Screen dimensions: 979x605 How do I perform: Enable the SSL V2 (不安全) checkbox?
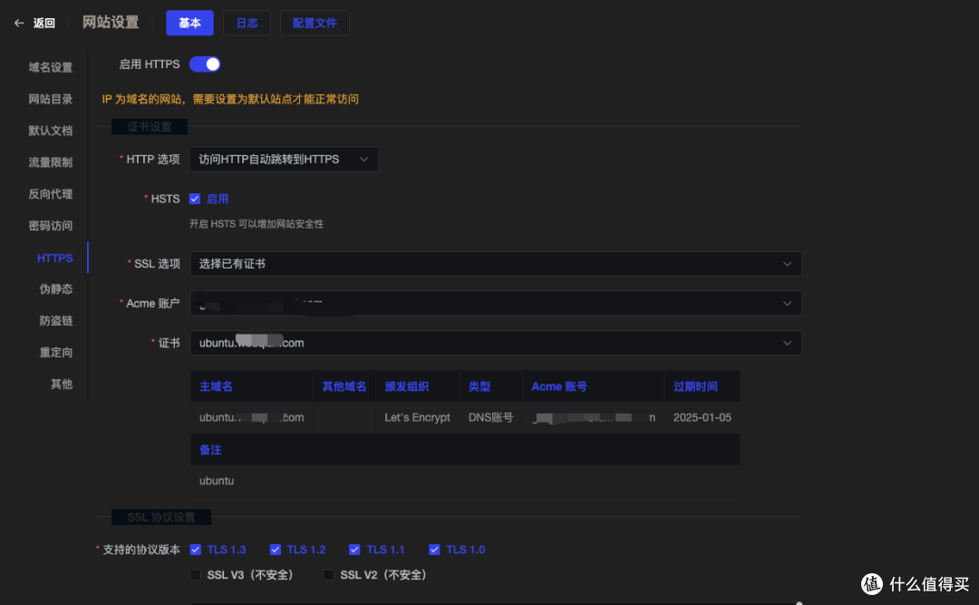tap(328, 574)
